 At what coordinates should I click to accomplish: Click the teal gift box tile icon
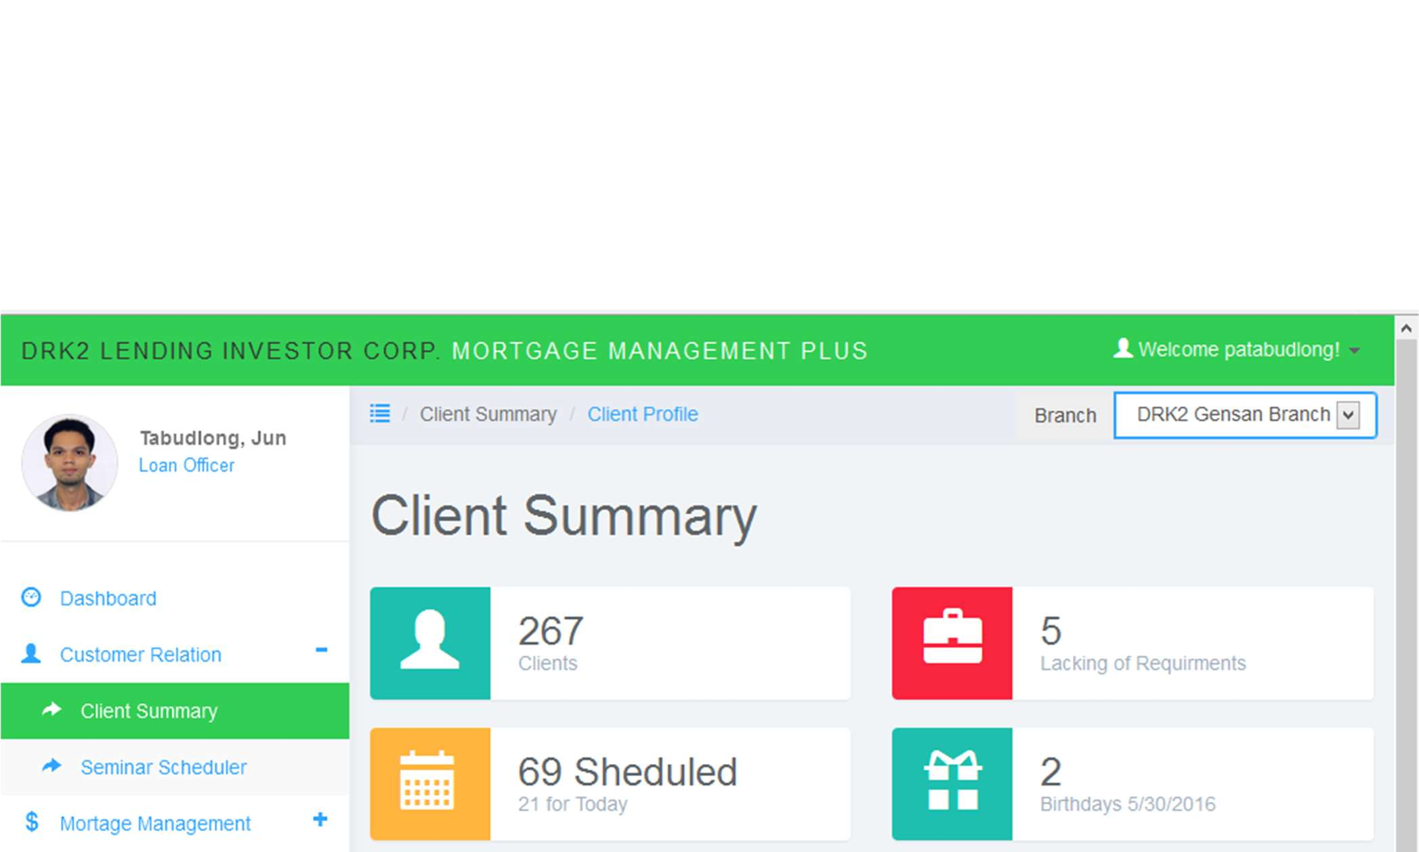point(952,784)
